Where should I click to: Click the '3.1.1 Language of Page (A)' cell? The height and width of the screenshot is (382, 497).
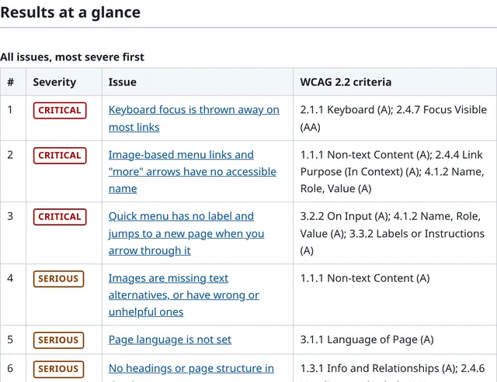[x=395, y=340]
